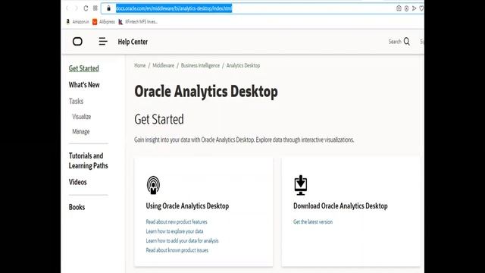Viewport: 485px width, 273px height.
Task: Open Books in sidebar
Action: (x=77, y=207)
